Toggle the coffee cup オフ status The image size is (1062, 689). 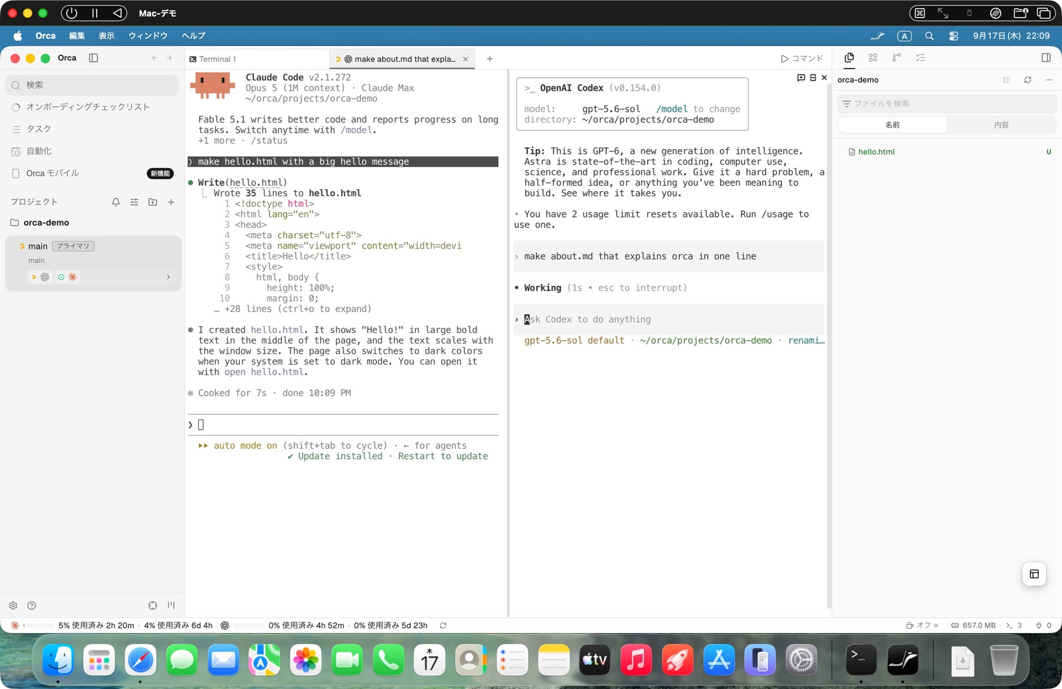922,625
